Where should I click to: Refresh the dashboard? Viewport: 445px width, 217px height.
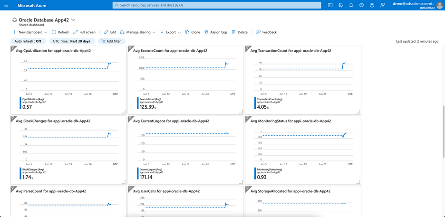pos(60,32)
